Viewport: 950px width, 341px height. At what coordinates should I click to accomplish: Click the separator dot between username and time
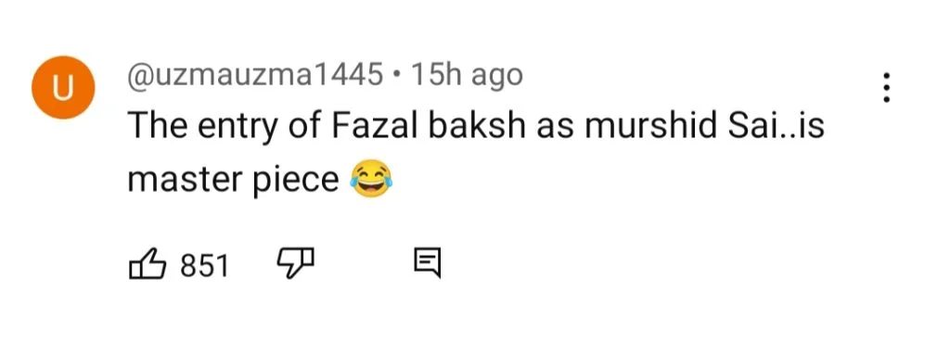coord(397,77)
